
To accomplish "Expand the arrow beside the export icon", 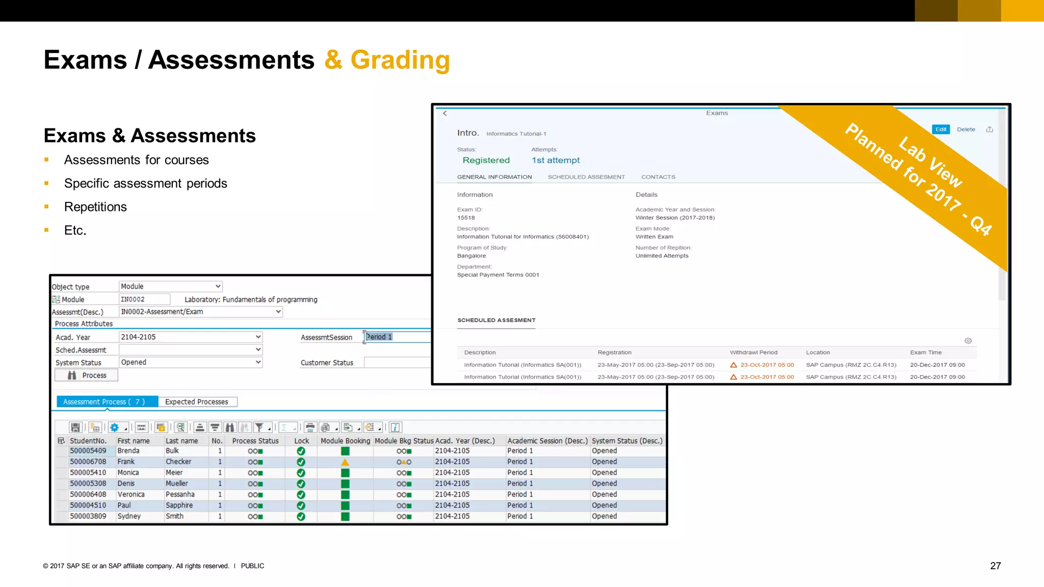I will click(359, 429).
